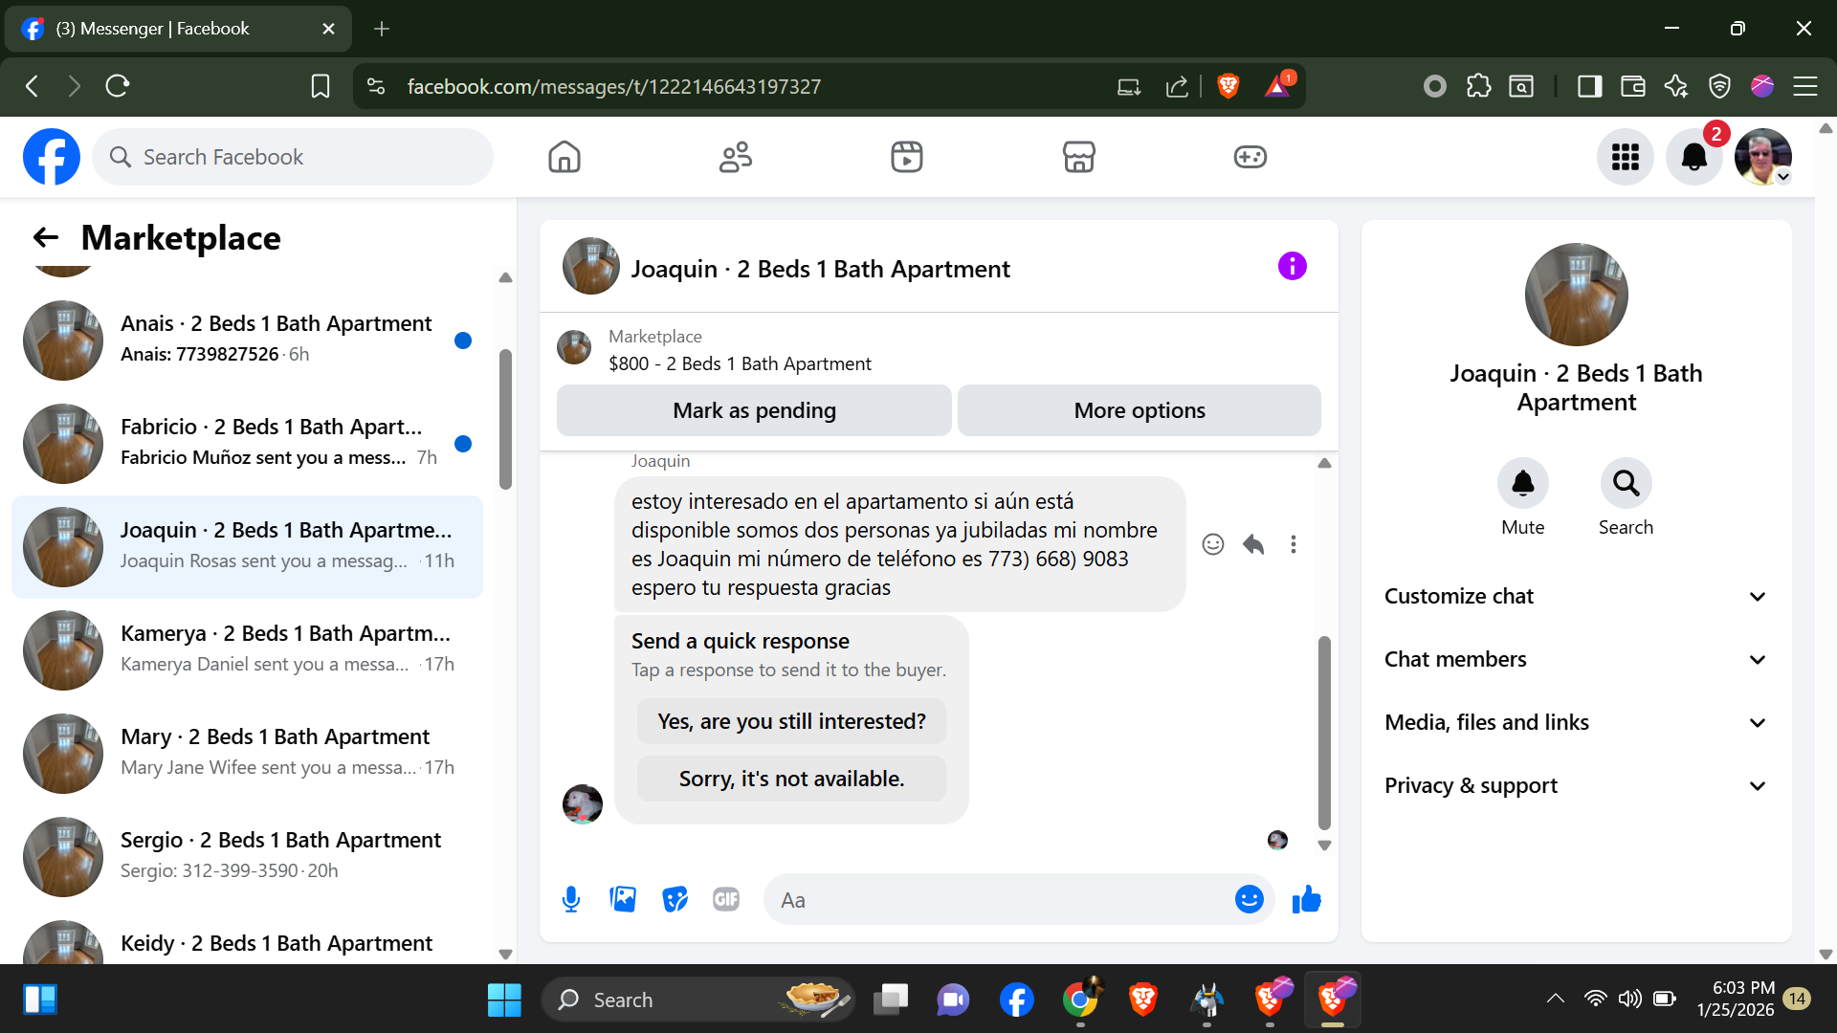Open the Facebook logo home link
Viewport: 1837px width, 1033px height.
pyautogui.click(x=52, y=157)
